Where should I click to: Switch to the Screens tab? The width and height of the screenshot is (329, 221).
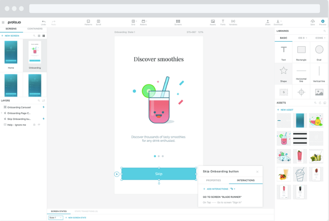pos(11,29)
